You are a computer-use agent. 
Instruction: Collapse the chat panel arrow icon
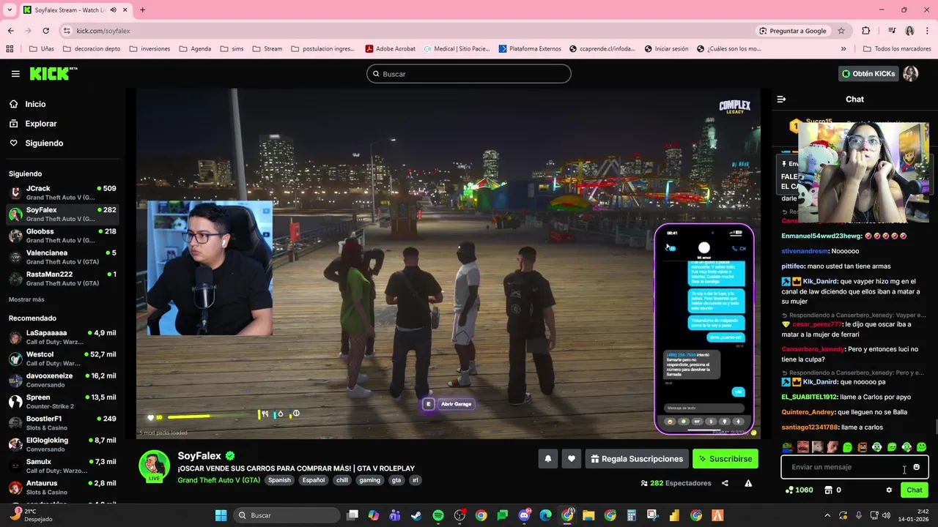click(x=781, y=99)
